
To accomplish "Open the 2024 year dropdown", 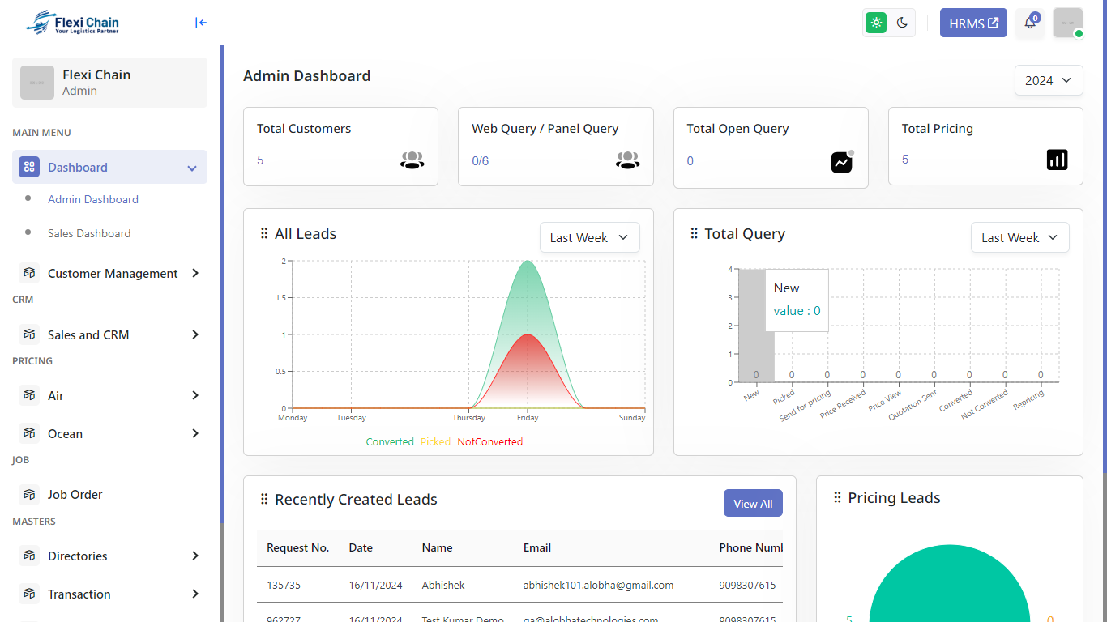I will [1048, 80].
